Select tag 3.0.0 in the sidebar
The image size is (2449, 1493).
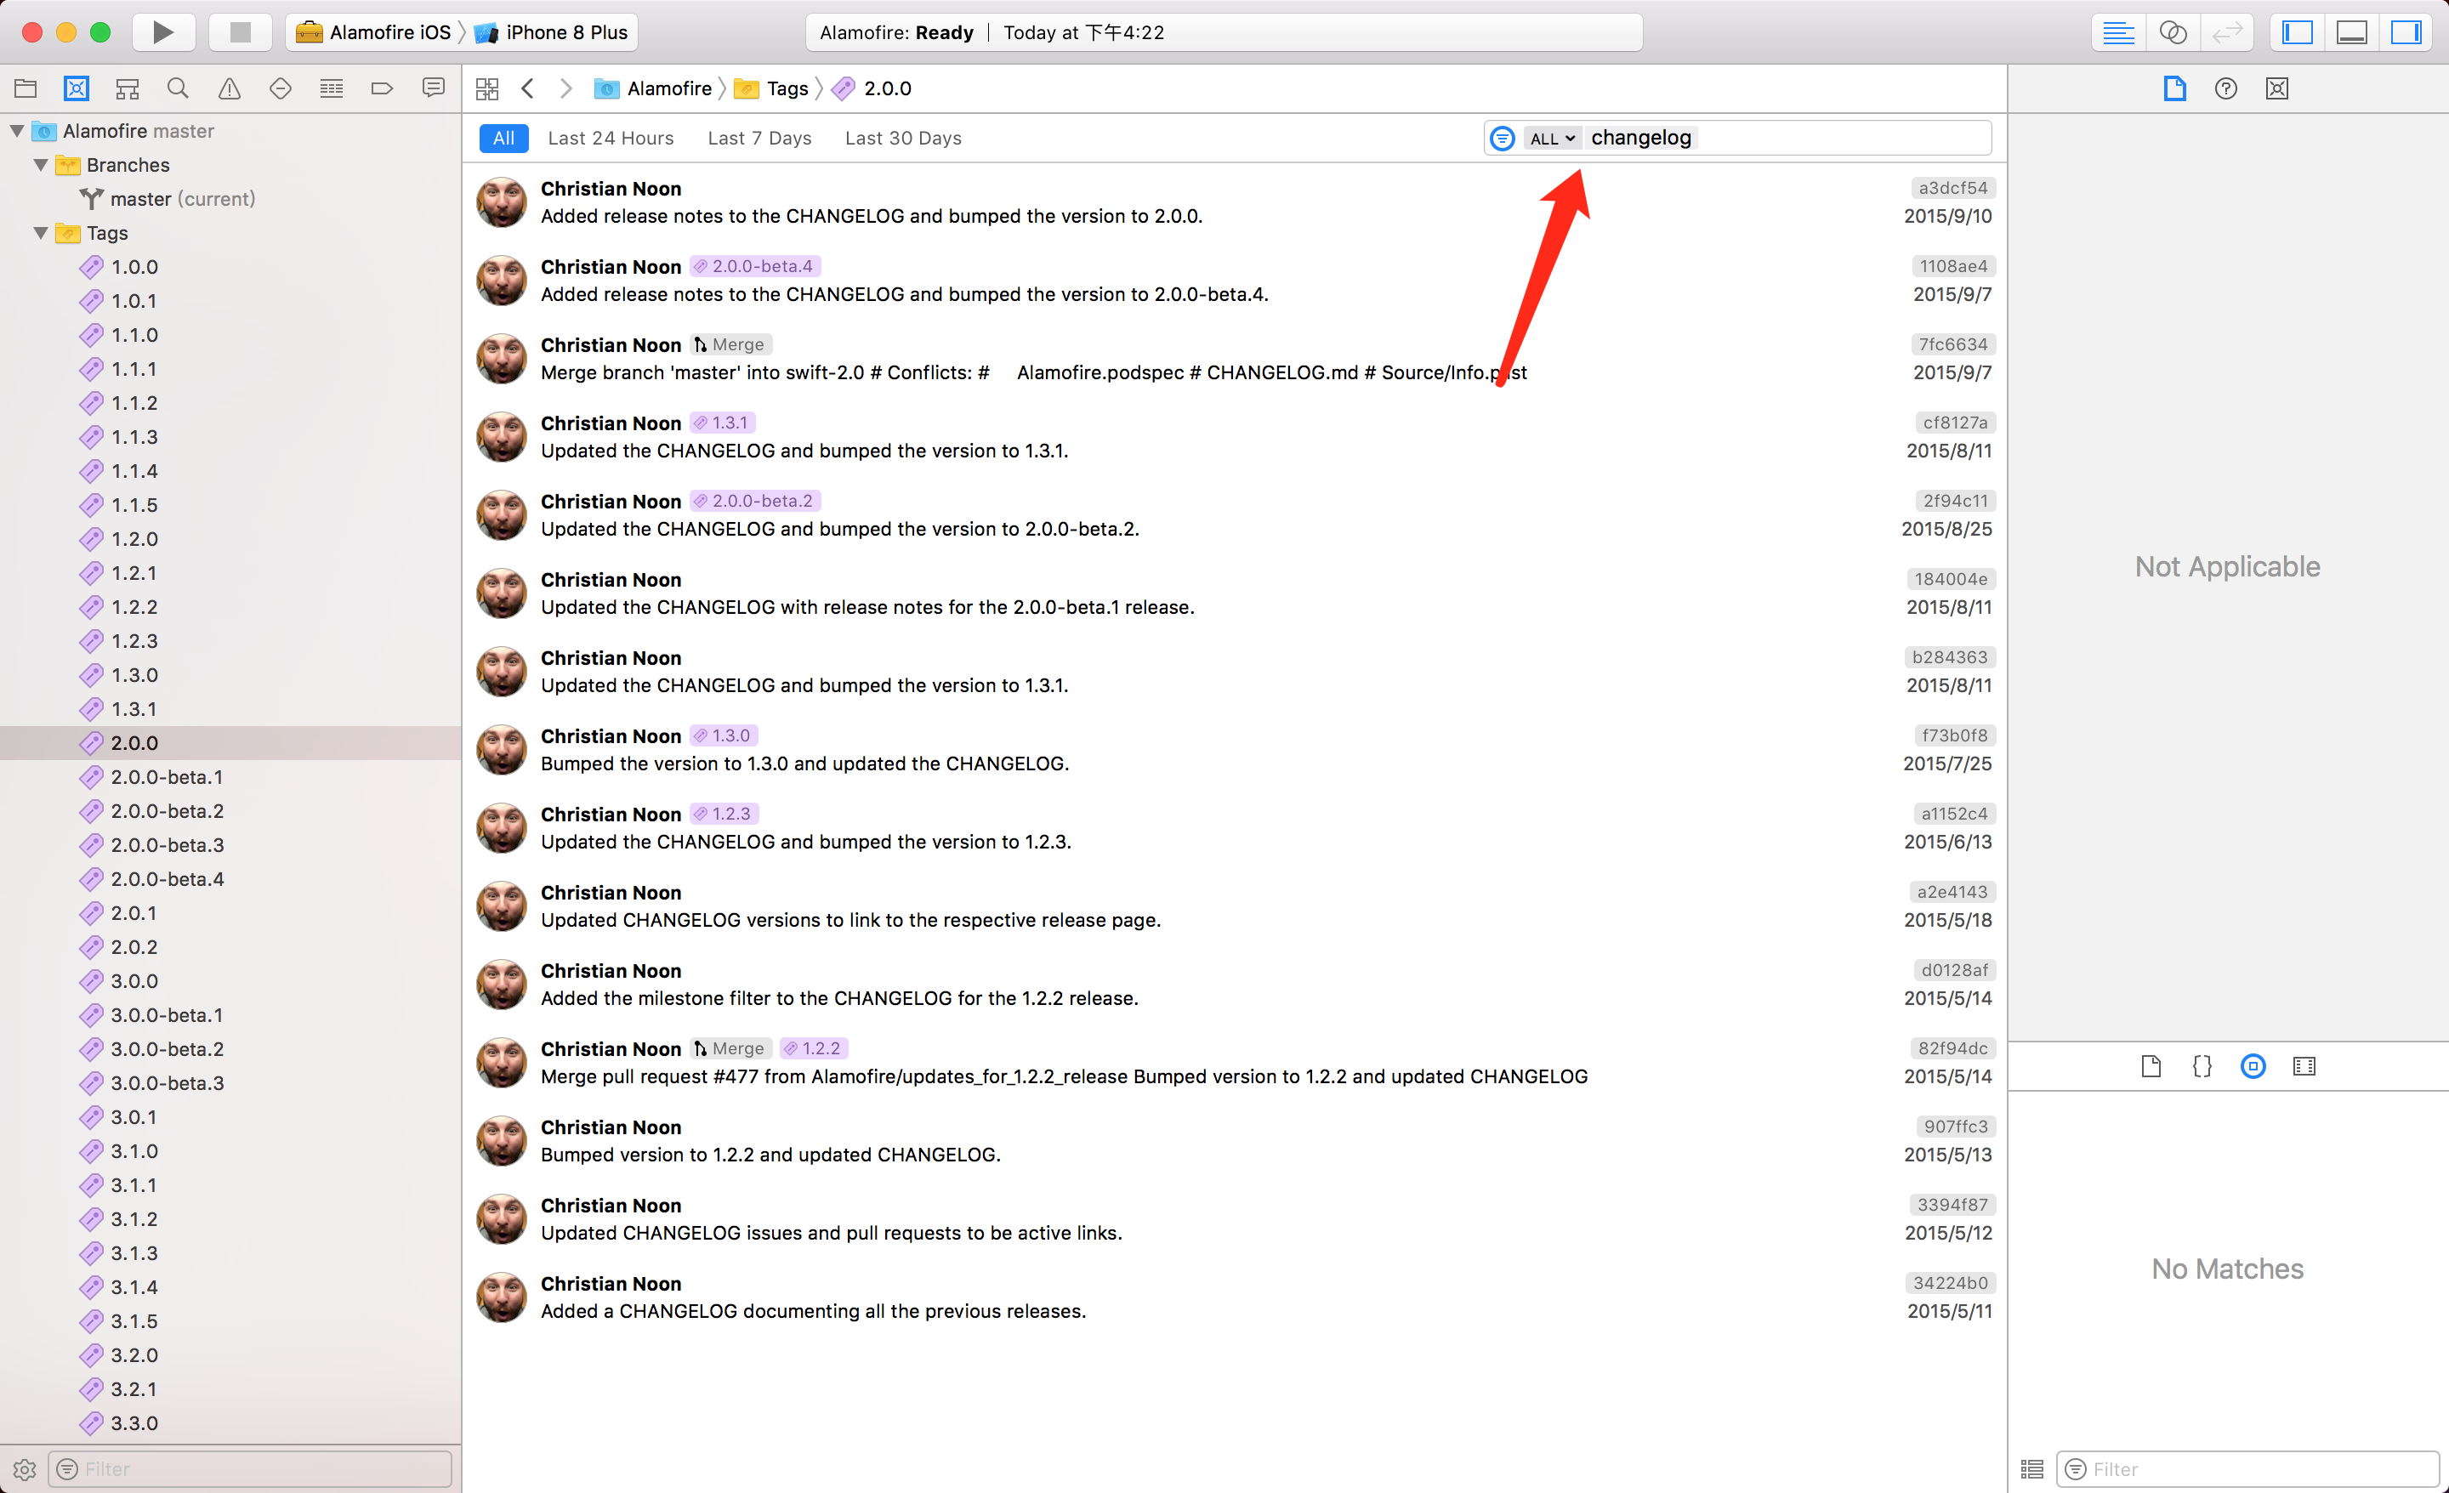[134, 981]
